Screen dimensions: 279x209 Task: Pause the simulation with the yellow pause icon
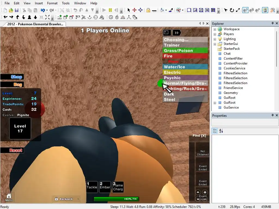(110, 10)
